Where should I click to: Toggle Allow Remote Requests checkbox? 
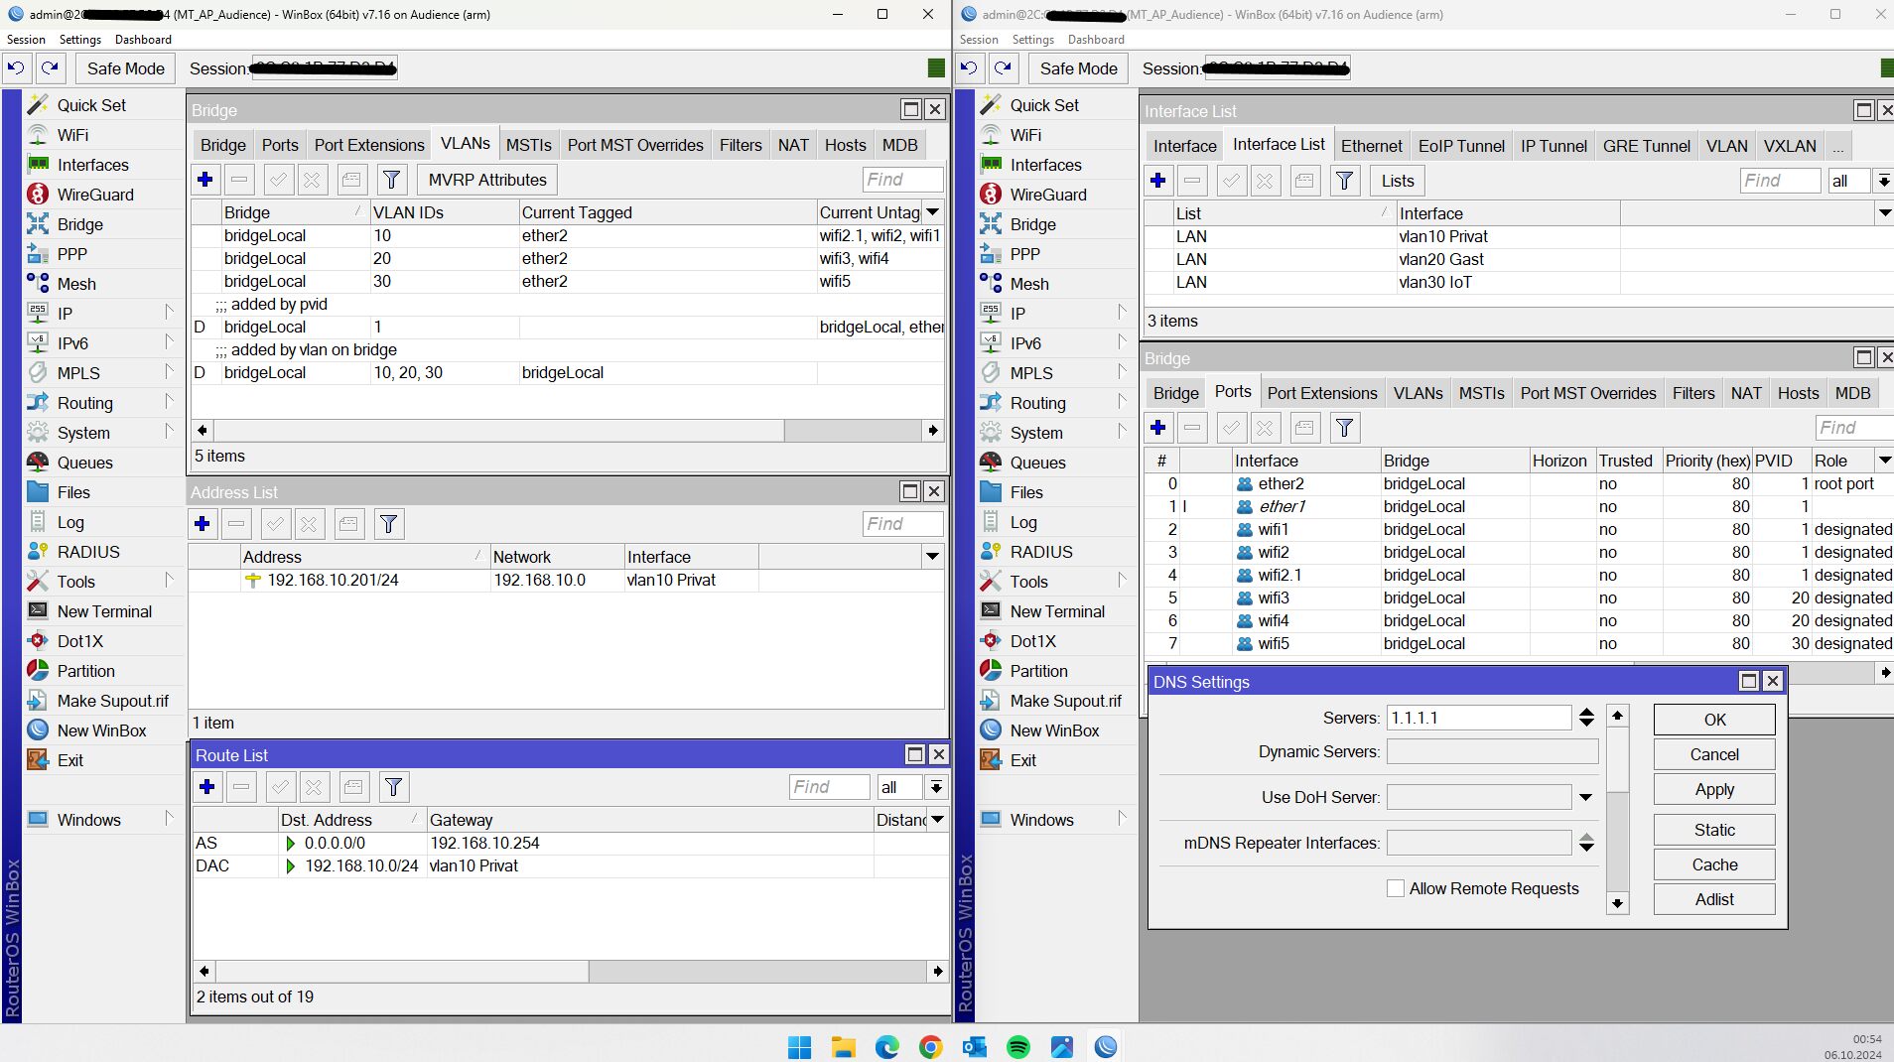pos(1396,888)
